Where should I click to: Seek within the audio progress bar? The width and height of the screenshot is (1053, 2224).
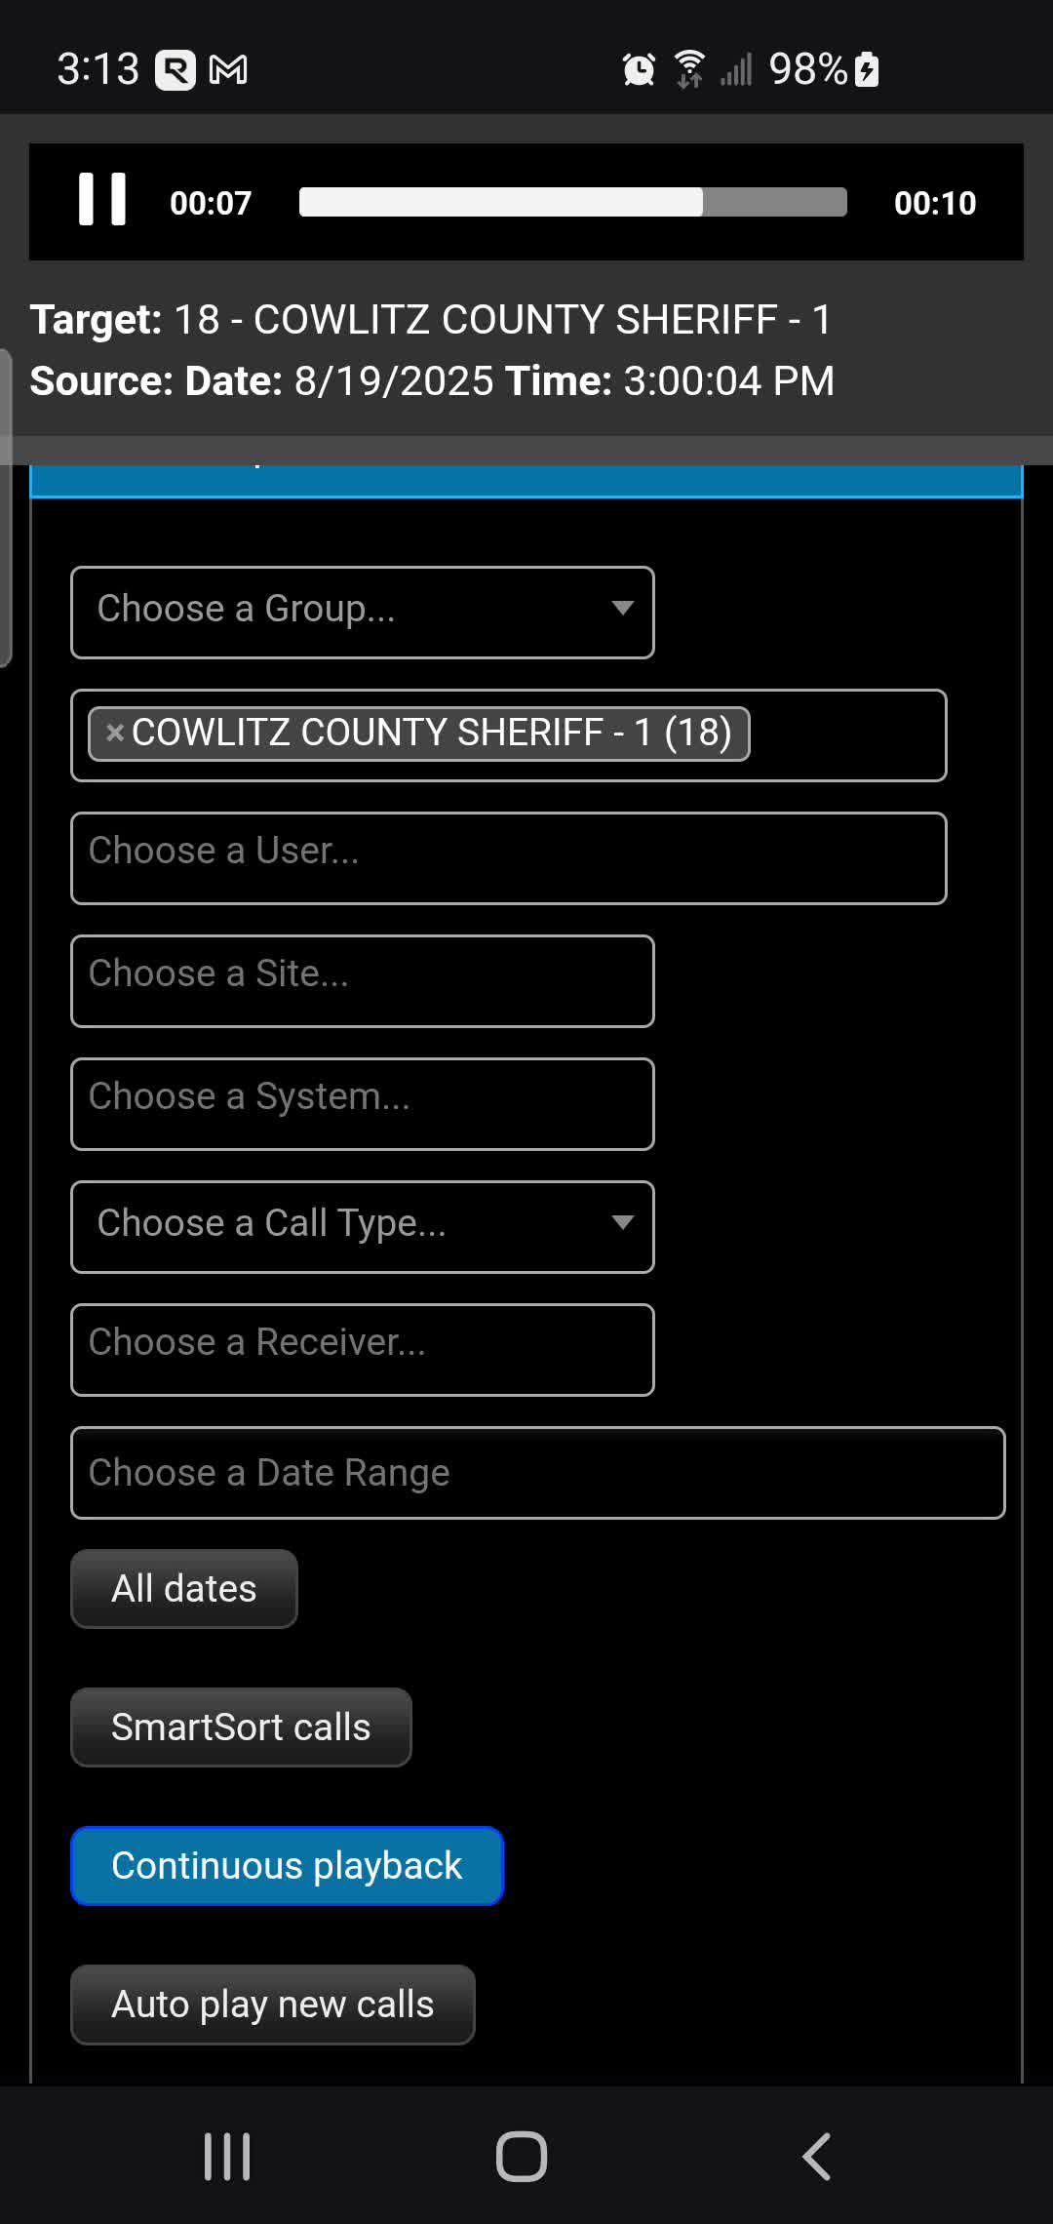point(572,202)
